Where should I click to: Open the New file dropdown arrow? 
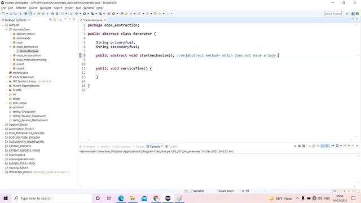click(7, 14)
